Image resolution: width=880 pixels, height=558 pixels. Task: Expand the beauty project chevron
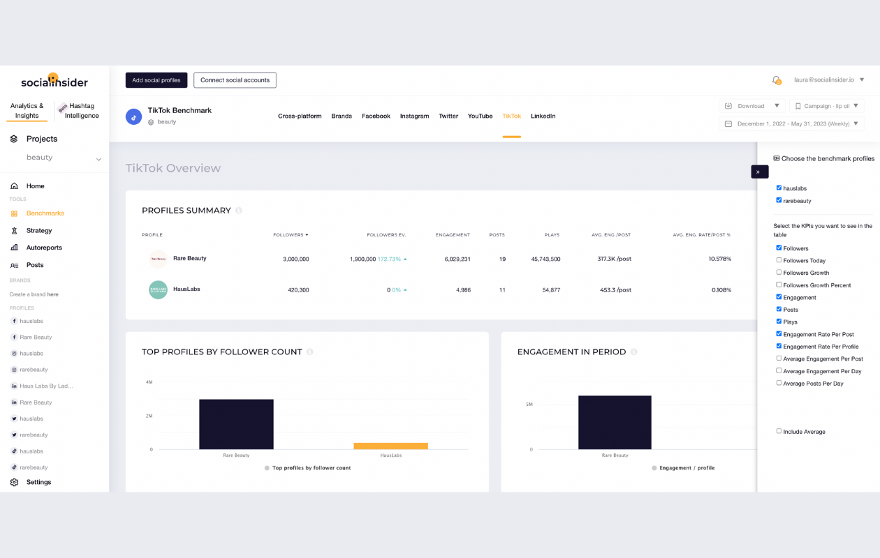click(x=98, y=159)
